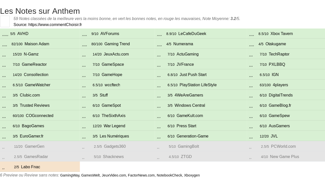Click the GameSpace review entry
The width and height of the screenshot is (325, 178).
pos(113,64)
